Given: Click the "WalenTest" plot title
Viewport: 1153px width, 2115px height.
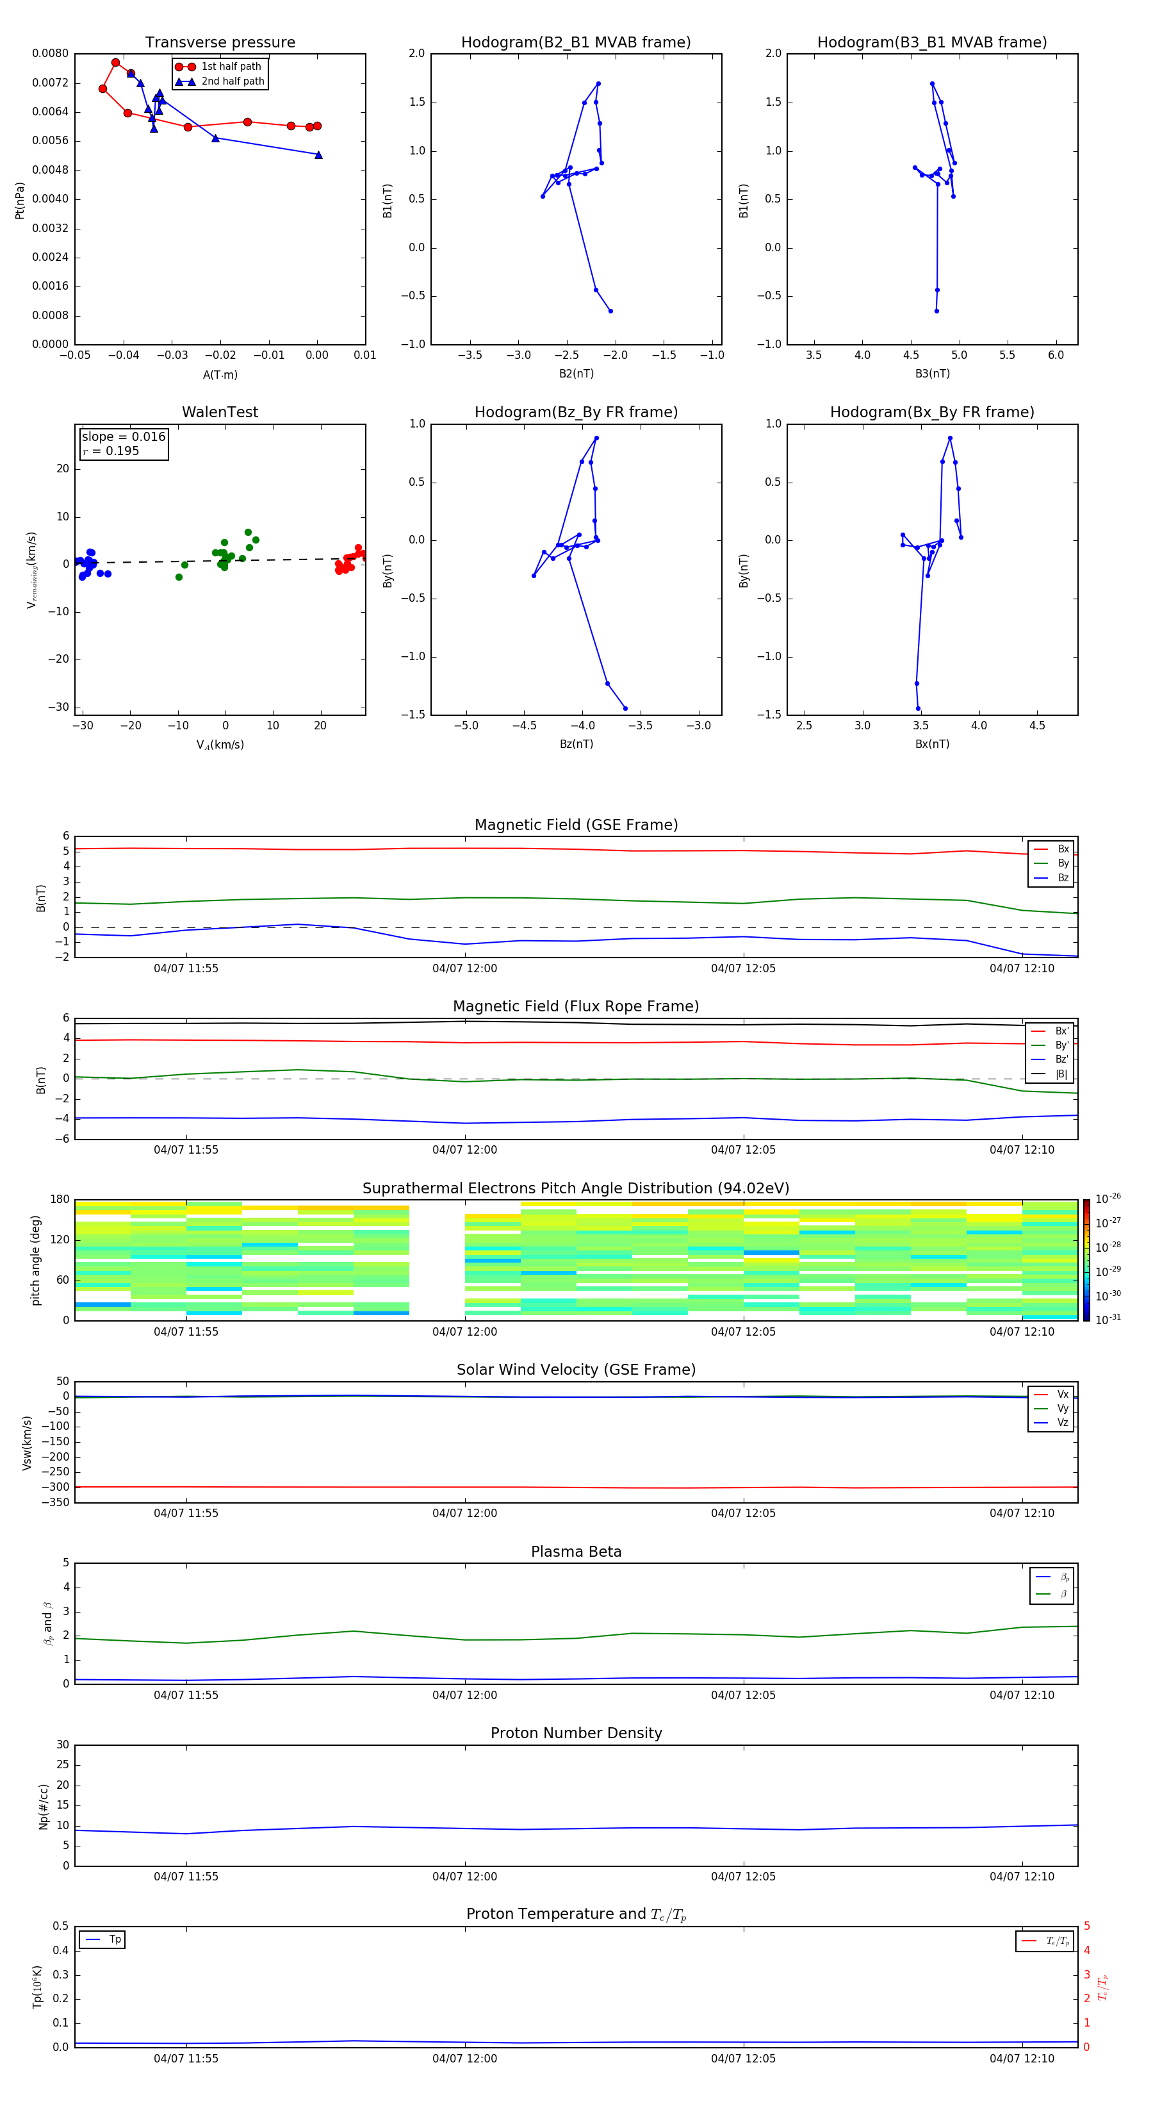Looking at the screenshot, I should (x=220, y=412).
